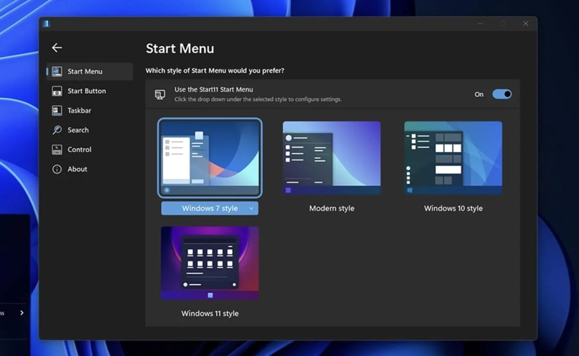Turn off the Start11 Start Menu toggle
The width and height of the screenshot is (579, 356).
[502, 94]
